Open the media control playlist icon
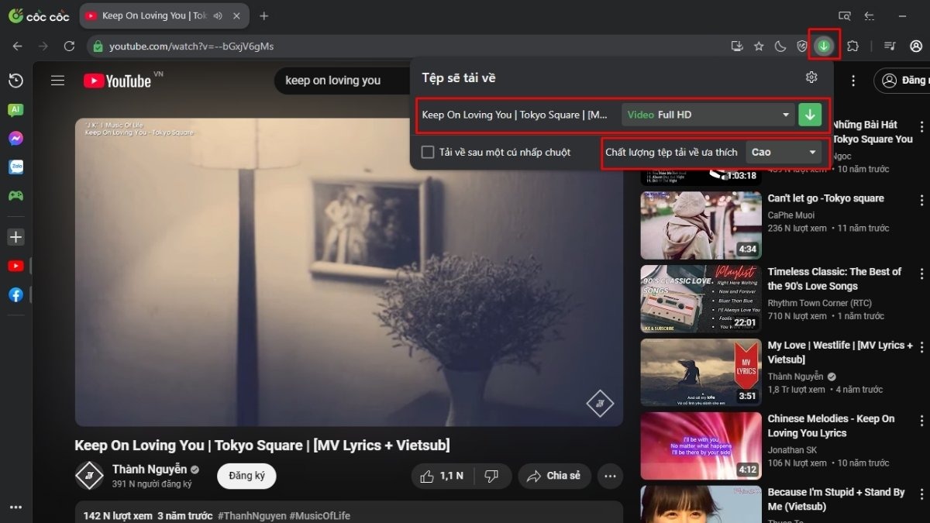The width and height of the screenshot is (930, 523). coord(890,46)
